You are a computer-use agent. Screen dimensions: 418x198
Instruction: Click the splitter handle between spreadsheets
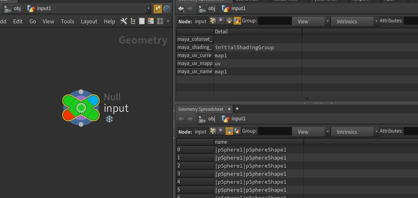click(318, 103)
